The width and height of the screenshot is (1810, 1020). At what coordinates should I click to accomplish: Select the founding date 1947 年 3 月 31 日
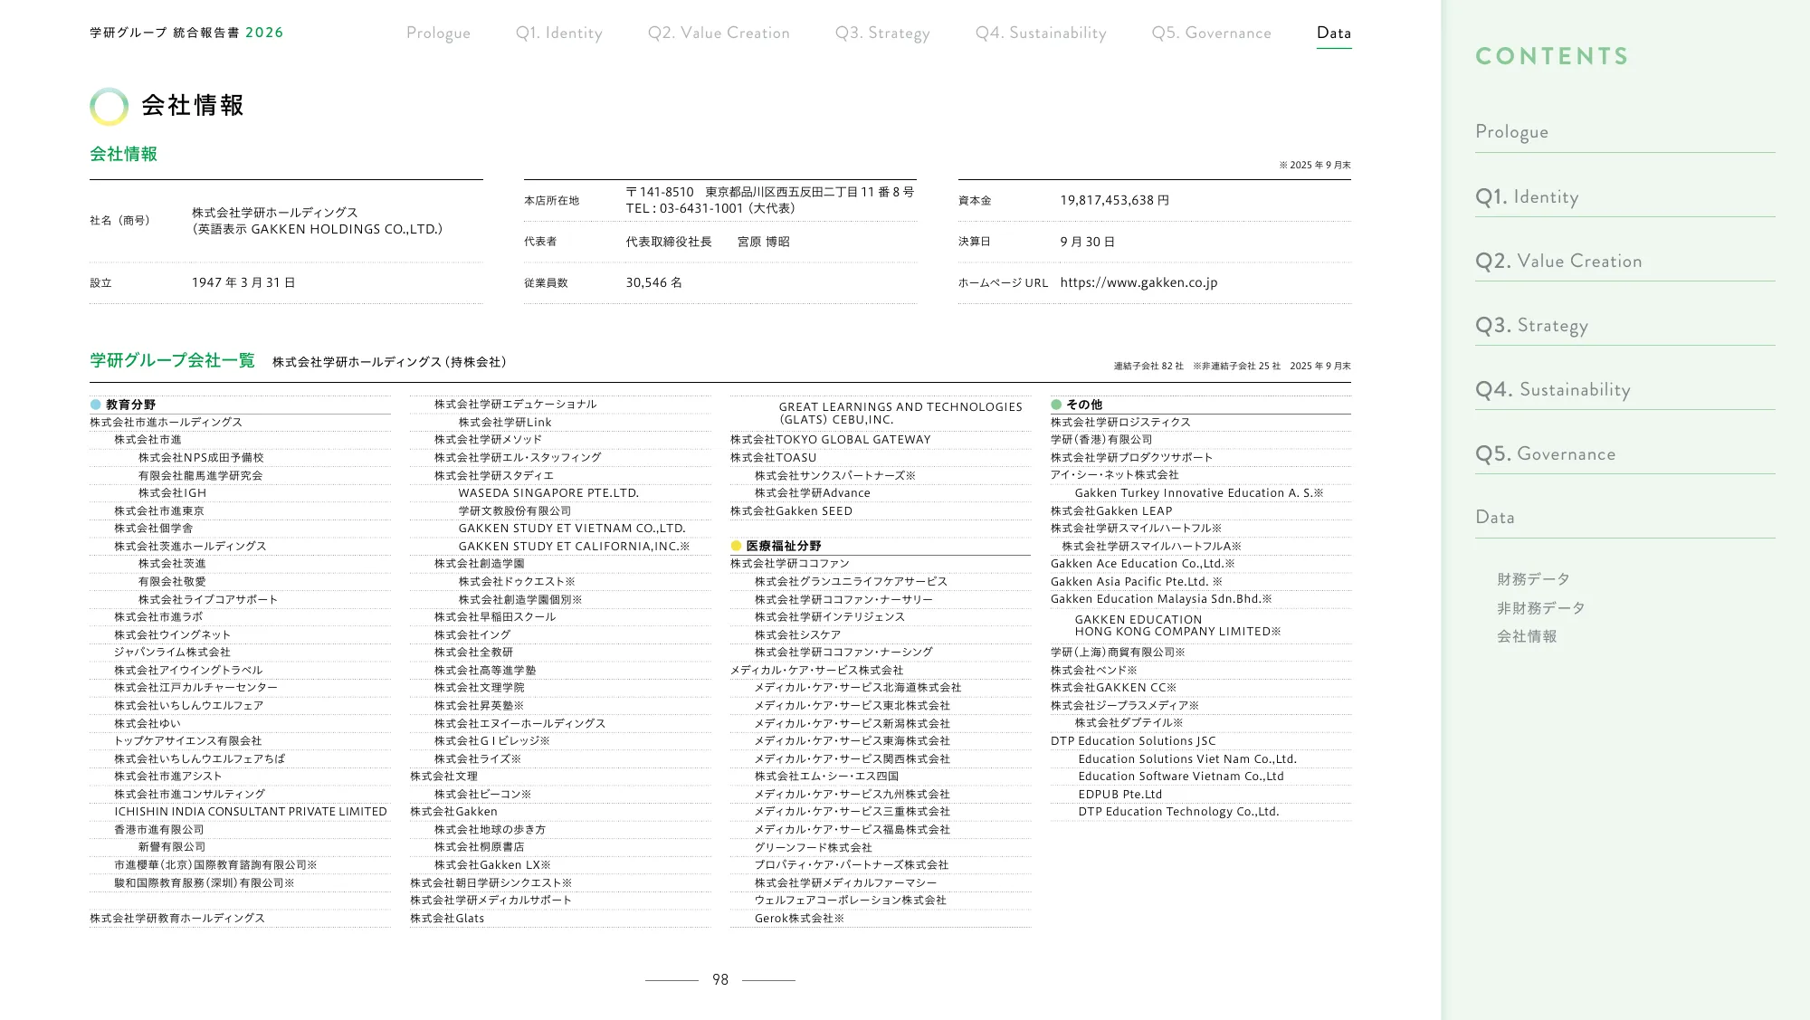tap(243, 282)
